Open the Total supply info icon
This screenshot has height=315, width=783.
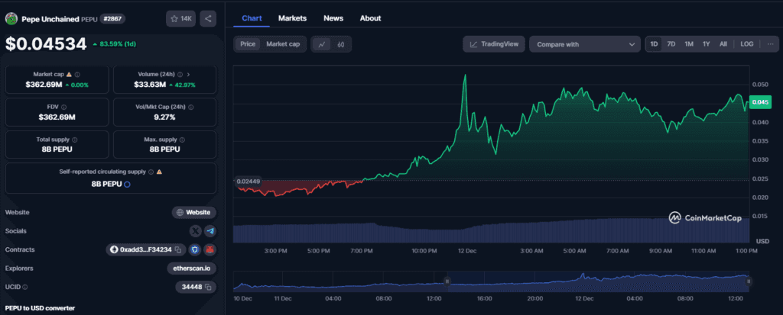tap(74, 140)
